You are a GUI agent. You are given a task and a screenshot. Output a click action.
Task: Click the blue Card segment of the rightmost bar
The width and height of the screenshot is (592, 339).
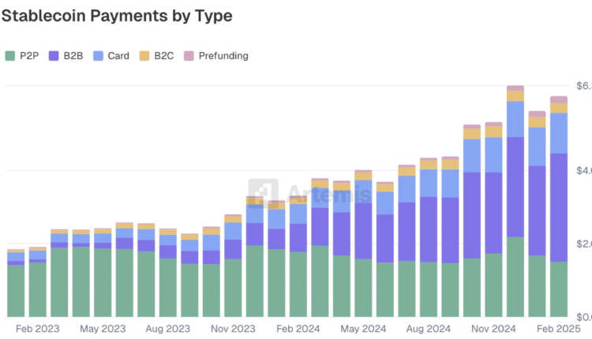(x=559, y=132)
